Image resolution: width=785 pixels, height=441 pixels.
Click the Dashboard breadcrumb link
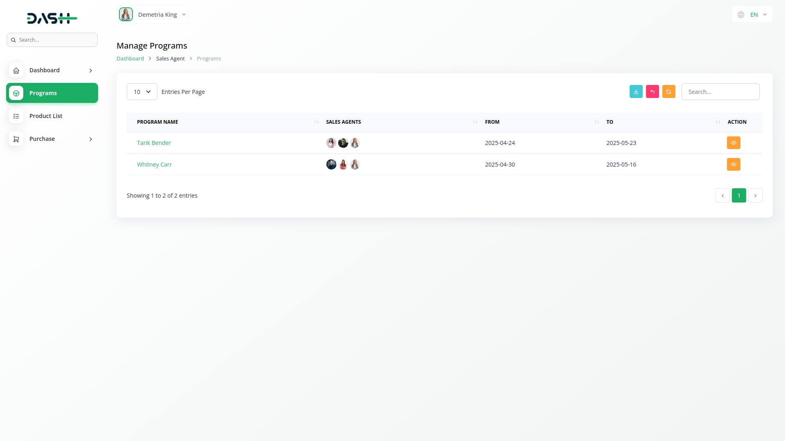point(130,59)
